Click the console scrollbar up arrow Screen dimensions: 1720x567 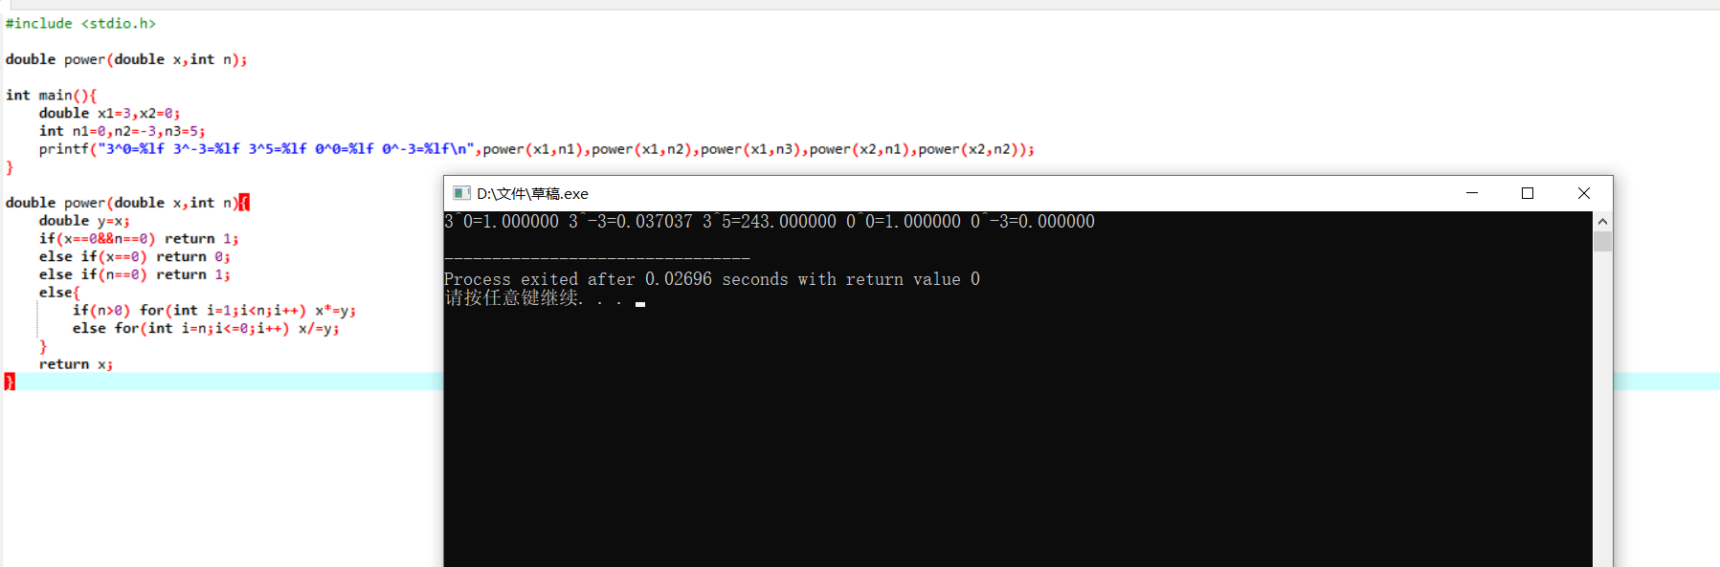(1602, 221)
